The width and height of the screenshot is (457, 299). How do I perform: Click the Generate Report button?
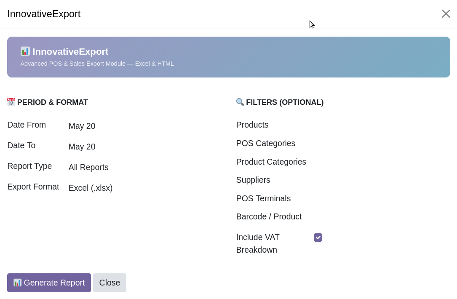[49, 283]
